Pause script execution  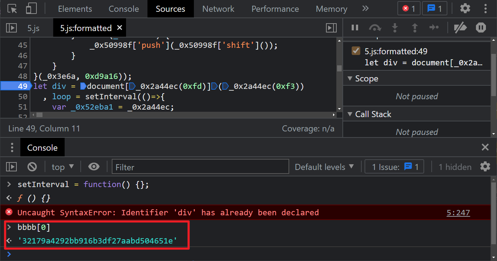355,27
